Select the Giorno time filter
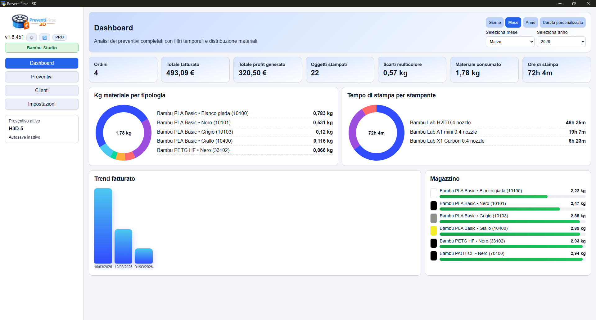 coord(494,23)
